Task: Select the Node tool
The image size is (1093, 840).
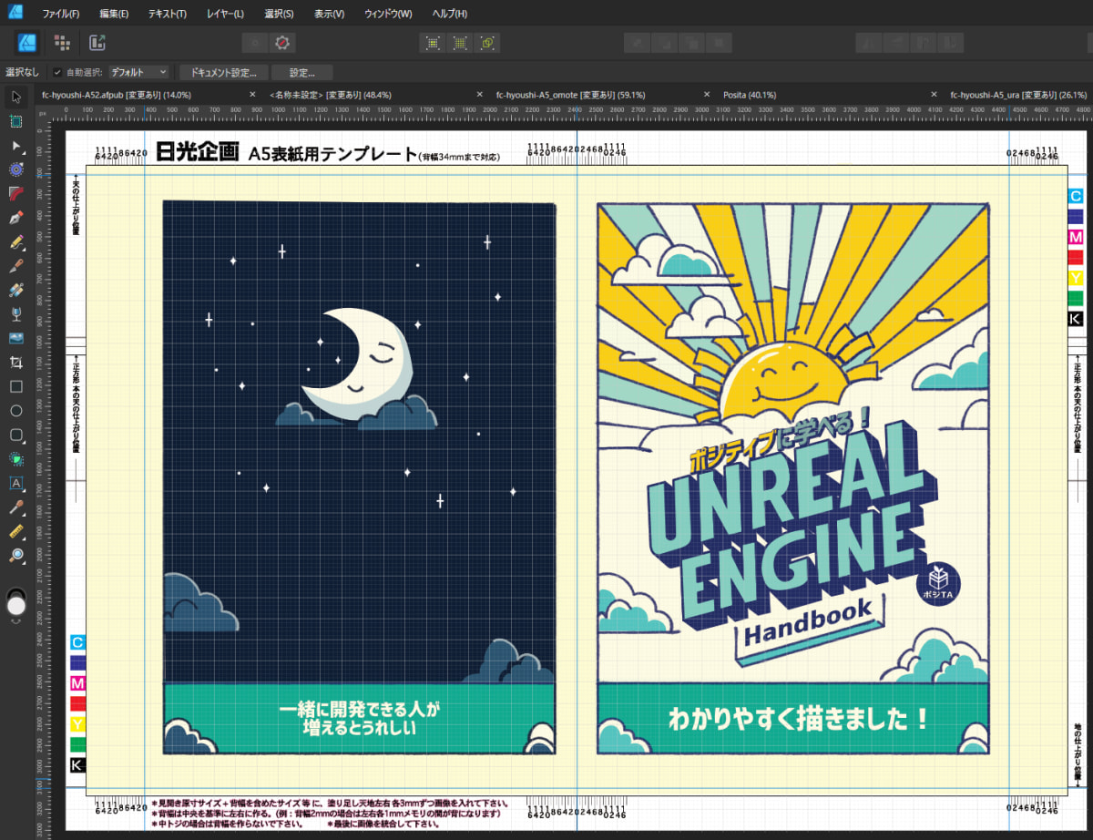Action: tap(15, 146)
